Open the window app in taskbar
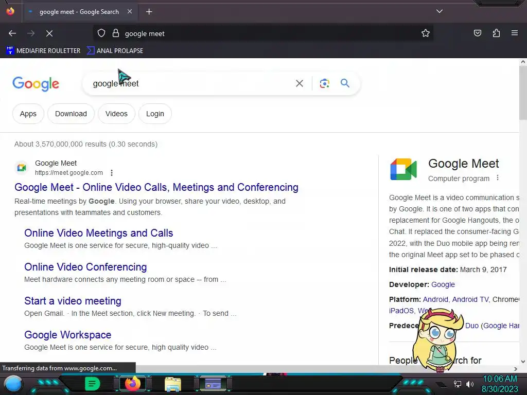The width and height of the screenshot is (527, 395). (x=213, y=384)
